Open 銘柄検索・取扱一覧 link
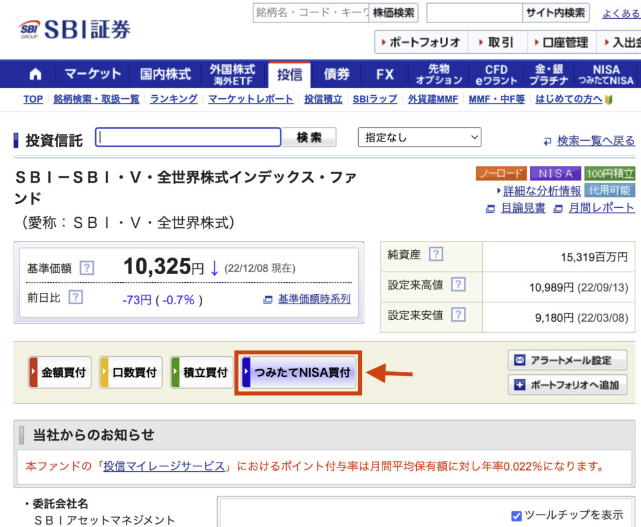This screenshot has width=641, height=527. 96,100
